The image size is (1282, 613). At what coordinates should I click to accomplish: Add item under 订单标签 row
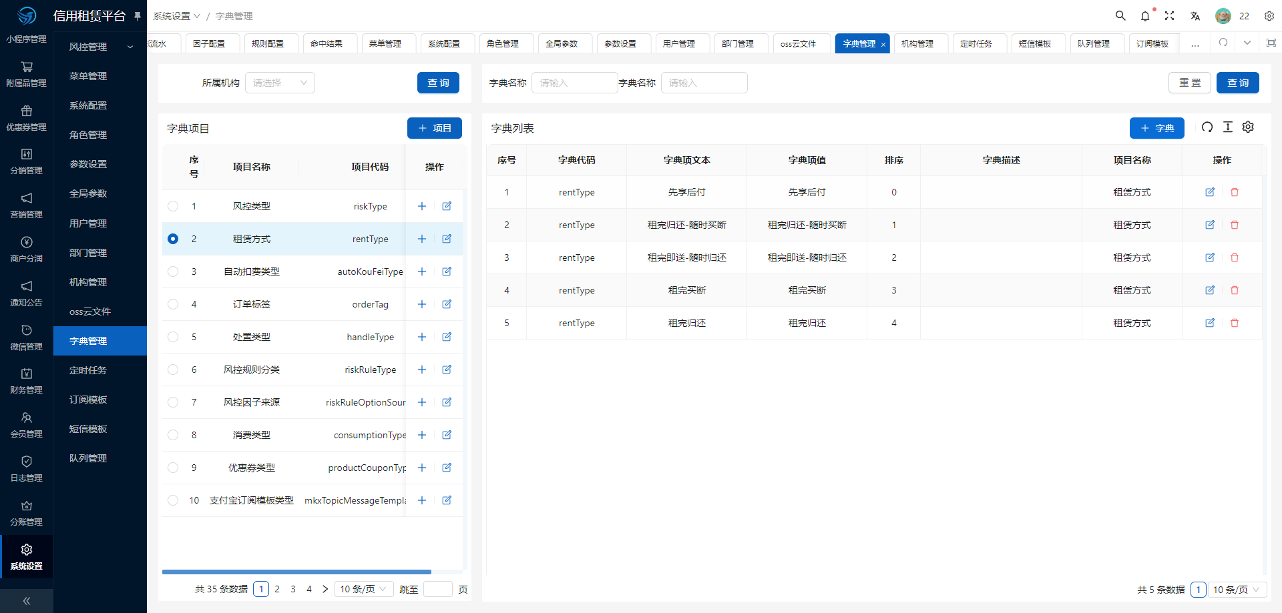[422, 304]
